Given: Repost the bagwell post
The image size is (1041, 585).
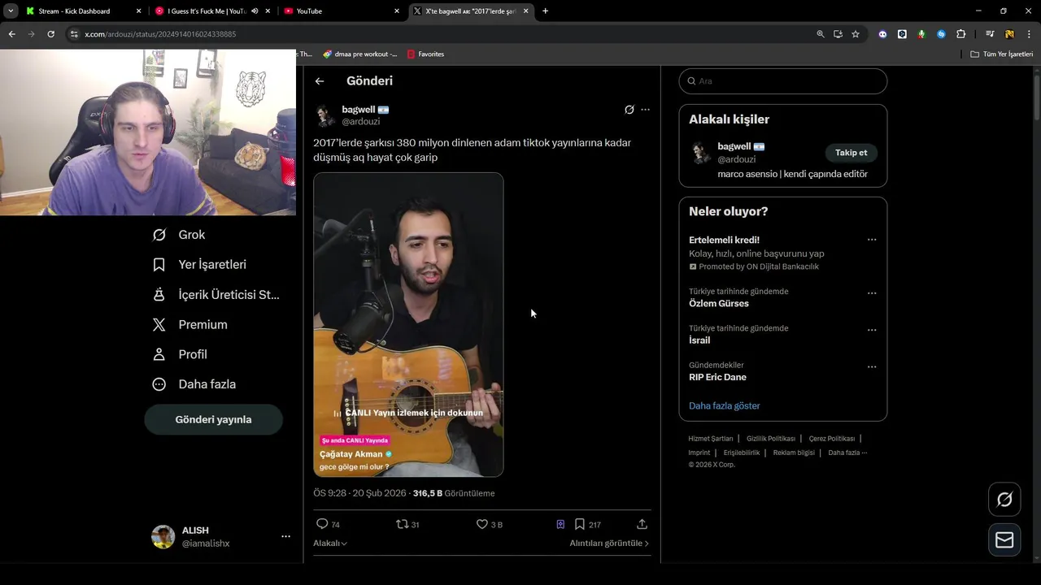Looking at the screenshot, I should pos(402,524).
